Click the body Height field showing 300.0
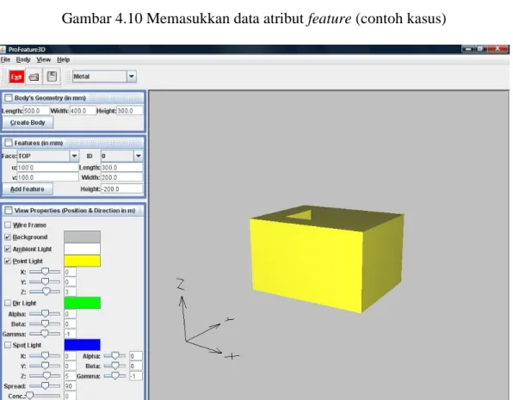The image size is (513, 400). 130,111
